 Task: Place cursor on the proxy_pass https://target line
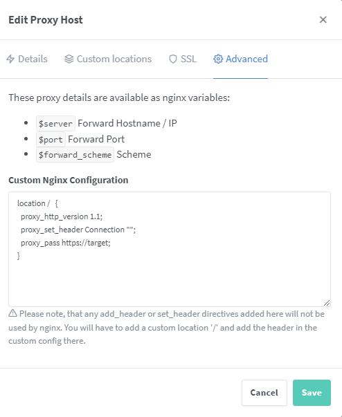pos(66,243)
